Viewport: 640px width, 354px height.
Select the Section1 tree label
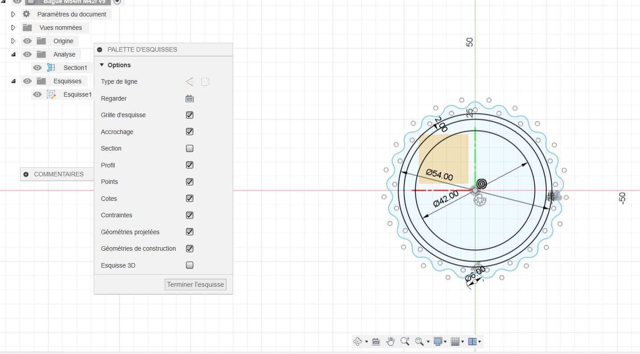pyautogui.click(x=75, y=68)
